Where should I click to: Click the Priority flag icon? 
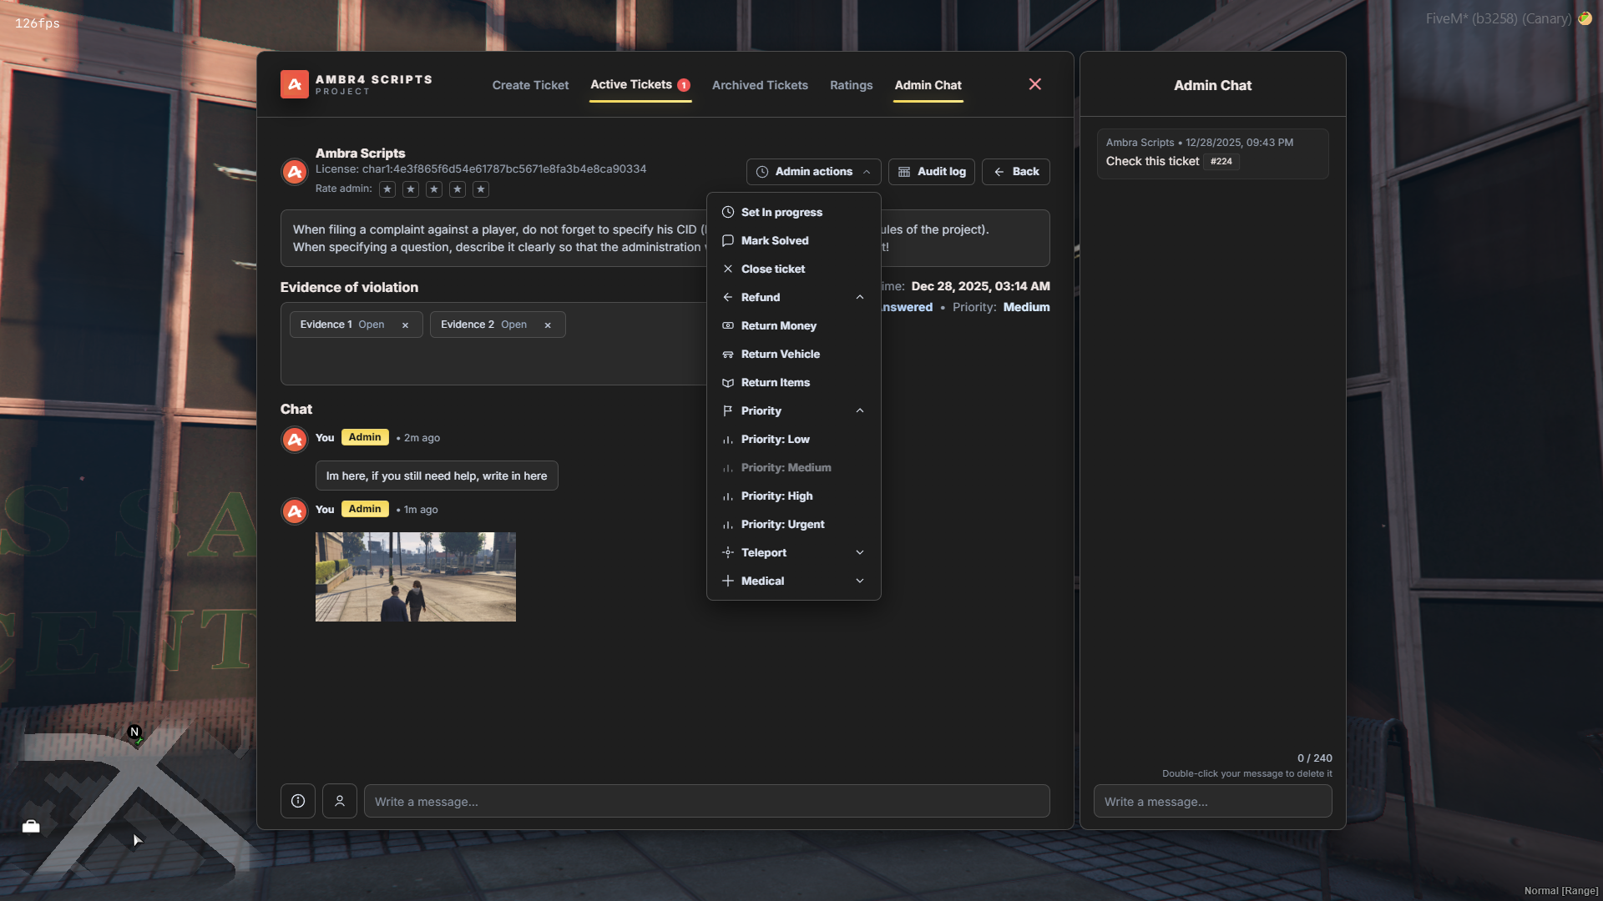[x=726, y=410]
